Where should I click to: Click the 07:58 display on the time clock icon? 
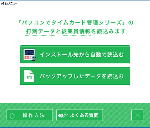pos(29,53)
